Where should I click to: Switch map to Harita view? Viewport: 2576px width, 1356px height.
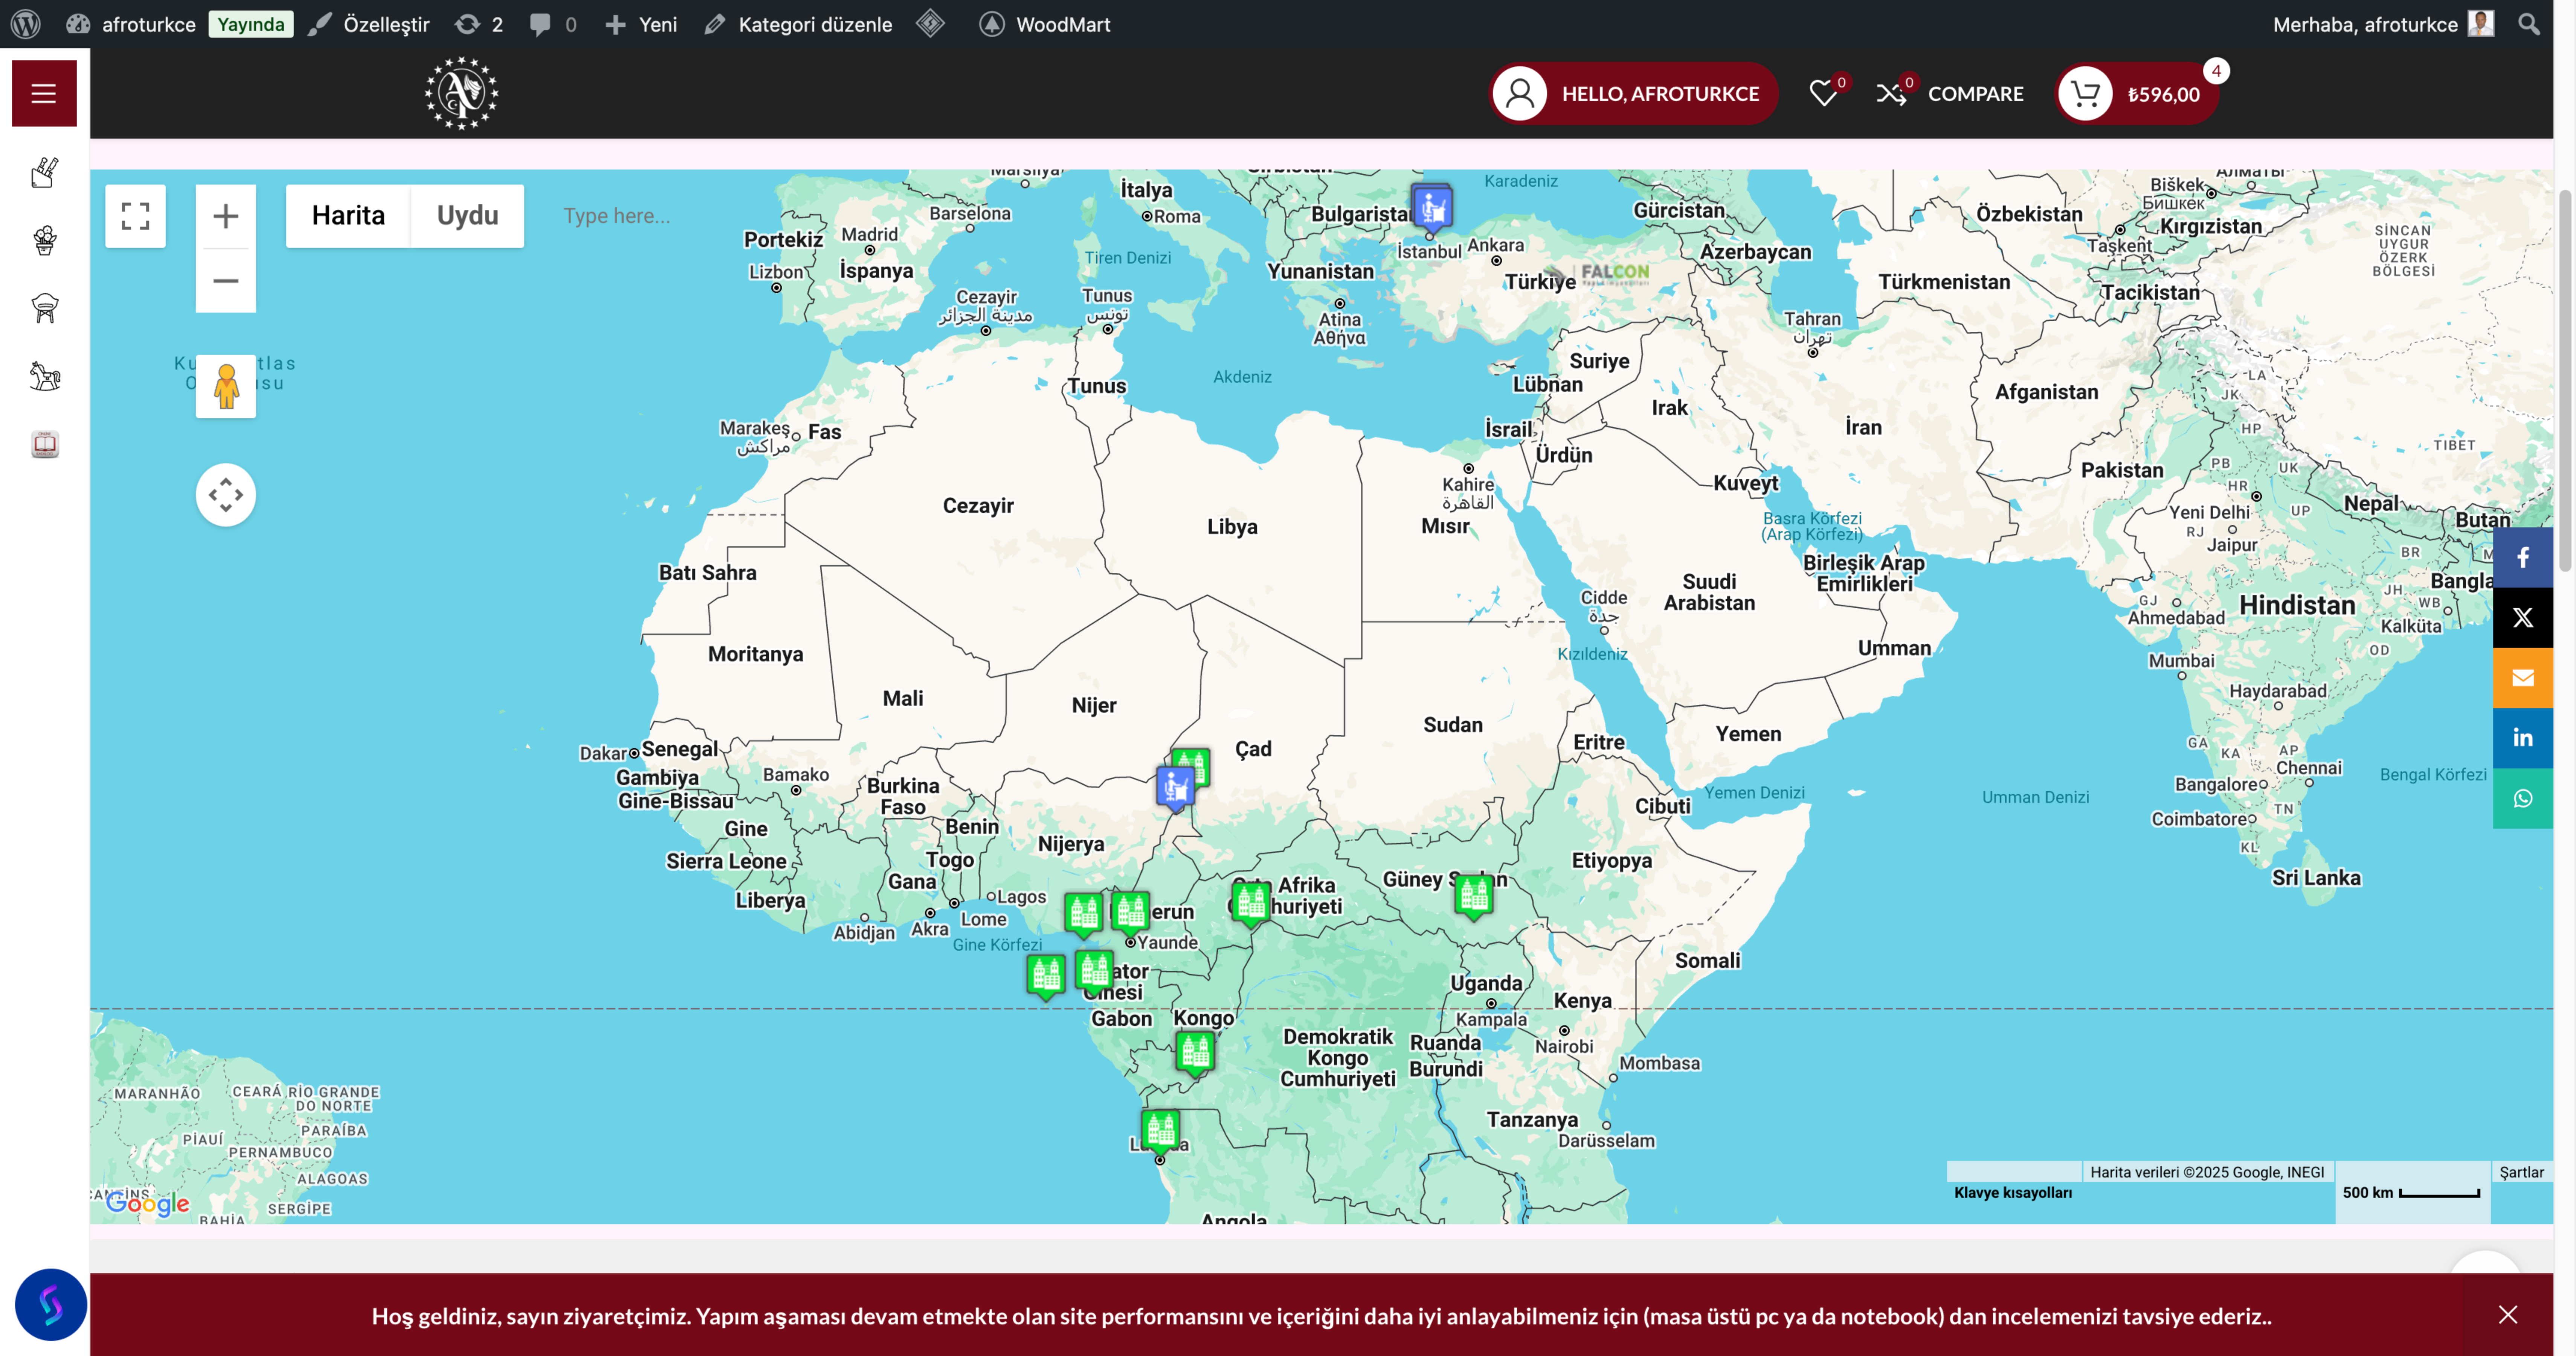click(x=348, y=216)
